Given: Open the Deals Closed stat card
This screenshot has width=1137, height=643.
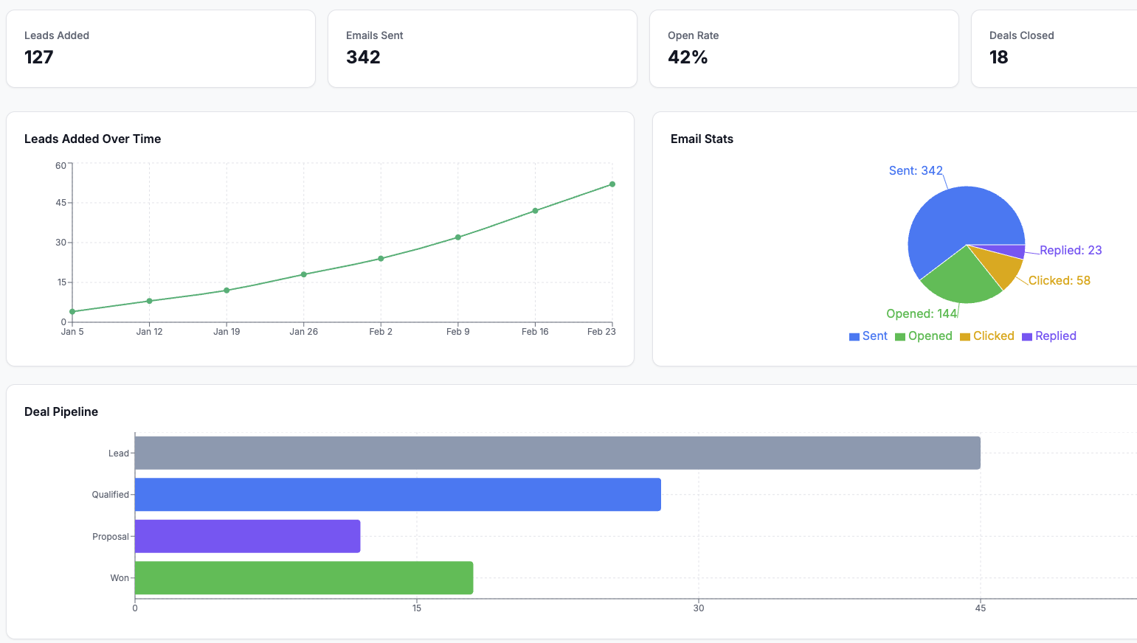Looking at the screenshot, I should tap(1055, 49).
